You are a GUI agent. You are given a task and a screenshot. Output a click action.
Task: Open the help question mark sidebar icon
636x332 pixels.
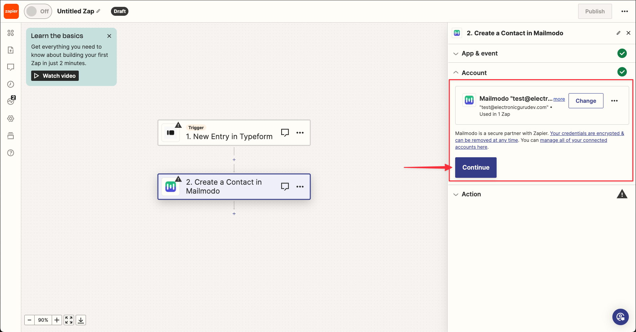tap(11, 153)
